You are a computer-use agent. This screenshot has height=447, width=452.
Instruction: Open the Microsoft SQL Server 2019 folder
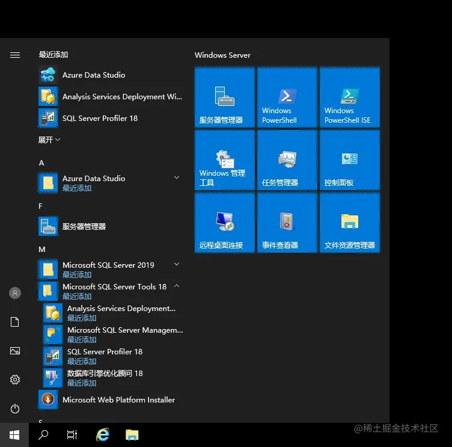111,270
